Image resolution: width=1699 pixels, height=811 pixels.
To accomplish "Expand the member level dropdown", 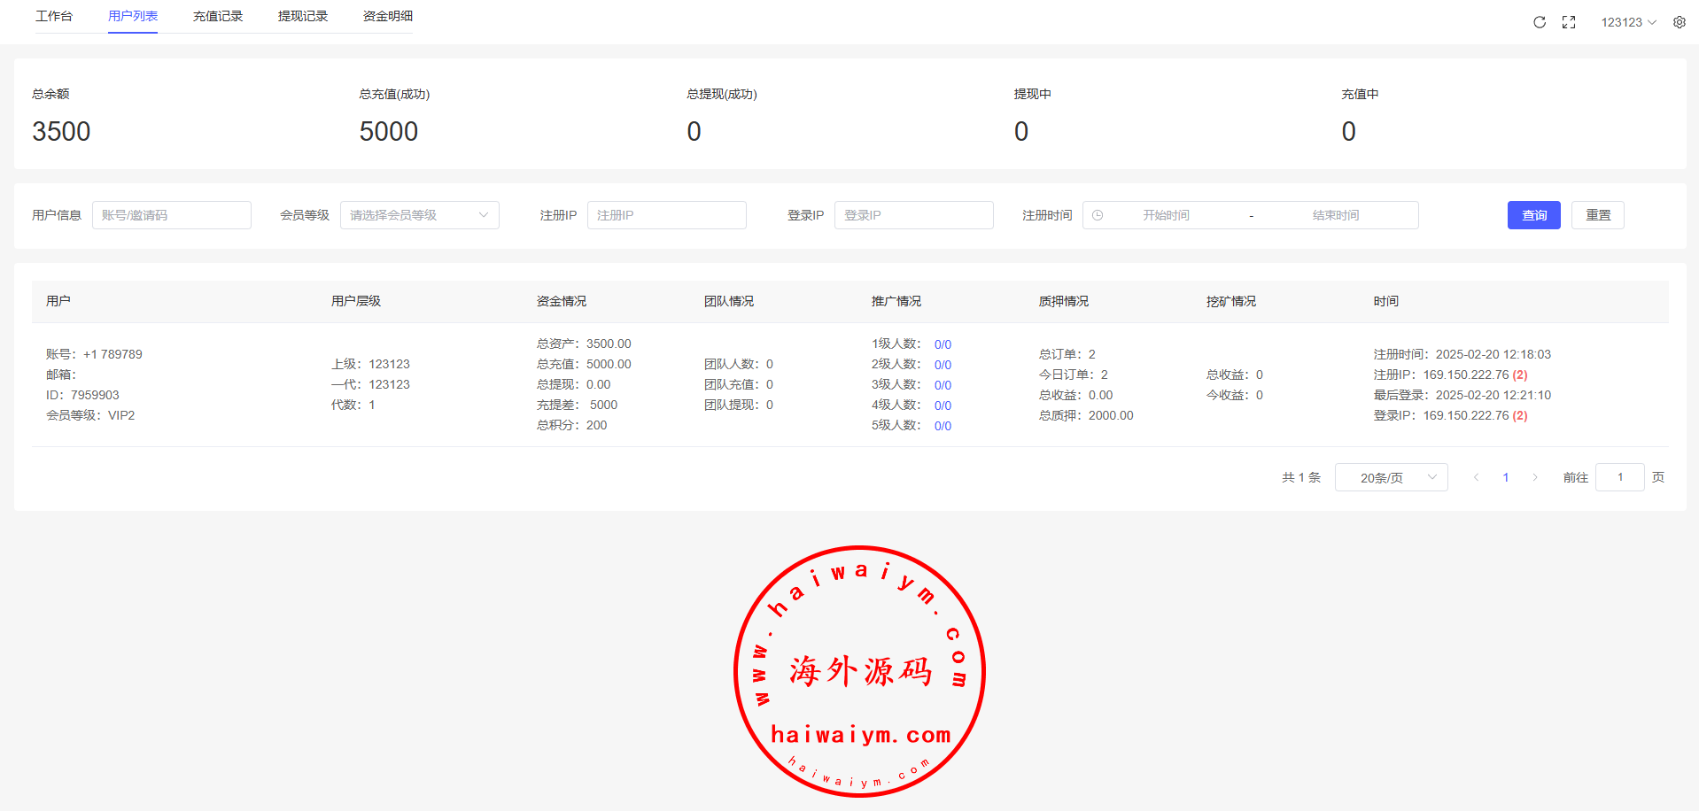I will 419,215.
